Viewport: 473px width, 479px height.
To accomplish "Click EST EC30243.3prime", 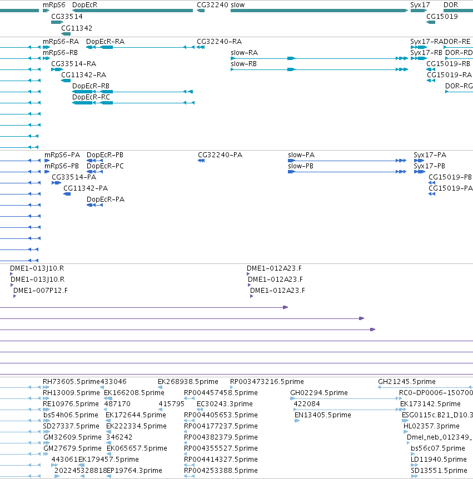I will (x=225, y=404).
